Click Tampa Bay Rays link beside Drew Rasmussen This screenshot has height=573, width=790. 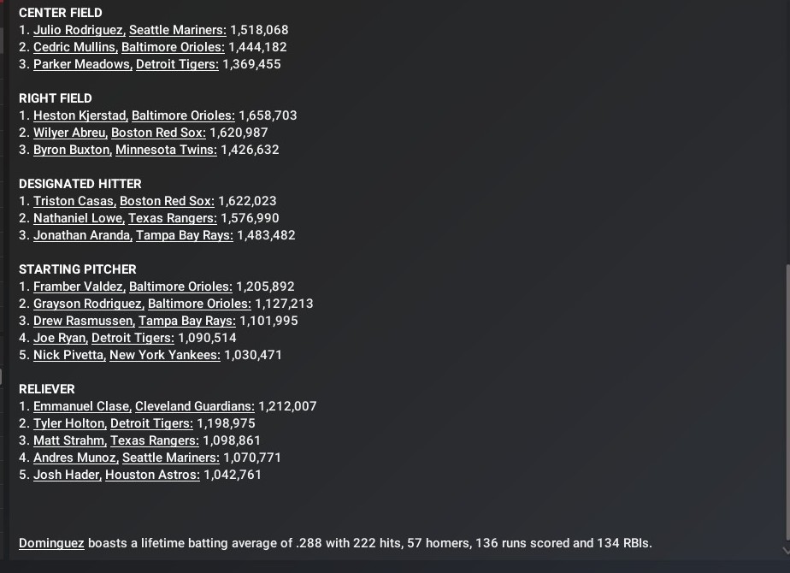point(187,321)
